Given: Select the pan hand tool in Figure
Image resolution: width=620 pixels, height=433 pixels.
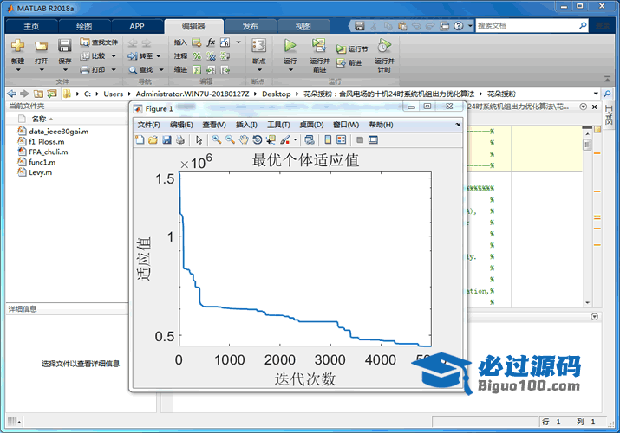Looking at the screenshot, I should coord(244,139).
